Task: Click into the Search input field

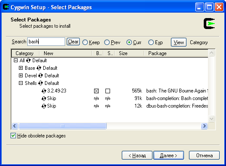Action: pyautogui.click(x=46, y=42)
